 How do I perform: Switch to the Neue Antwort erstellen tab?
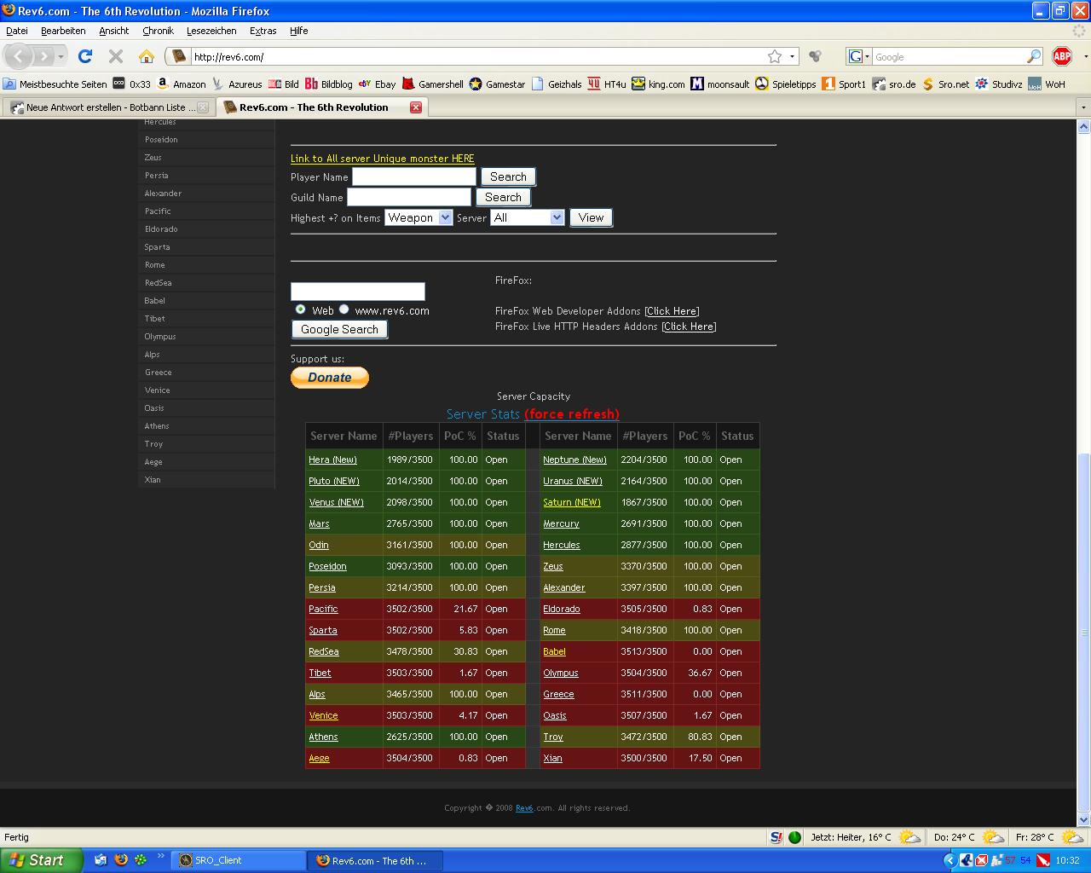[x=106, y=107]
